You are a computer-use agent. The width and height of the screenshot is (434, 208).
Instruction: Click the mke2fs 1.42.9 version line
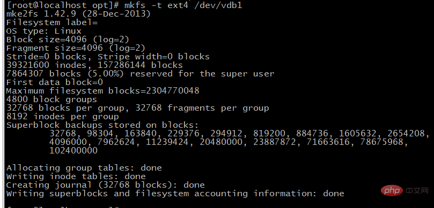coord(78,14)
